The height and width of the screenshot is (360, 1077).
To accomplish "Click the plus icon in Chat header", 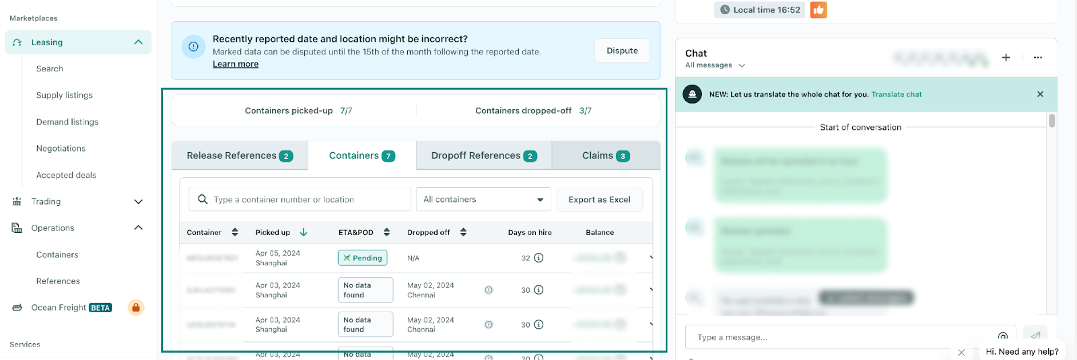I will pyautogui.click(x=1006, y=58).
